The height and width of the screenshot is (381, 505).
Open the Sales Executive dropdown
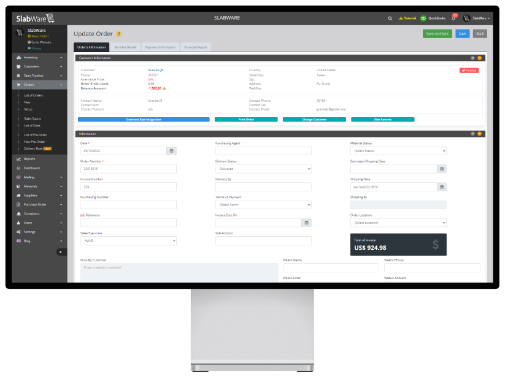pyautogui.click(x=128, y=241)
